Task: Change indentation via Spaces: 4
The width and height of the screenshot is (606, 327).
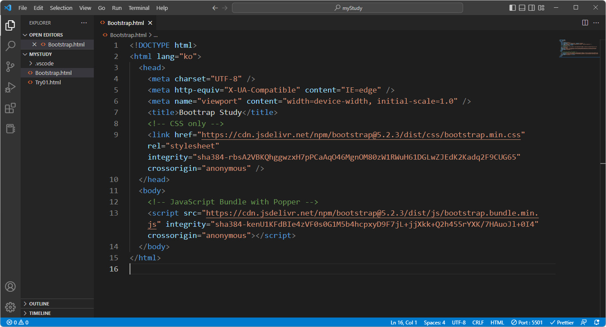Action: tap(435, 322)
